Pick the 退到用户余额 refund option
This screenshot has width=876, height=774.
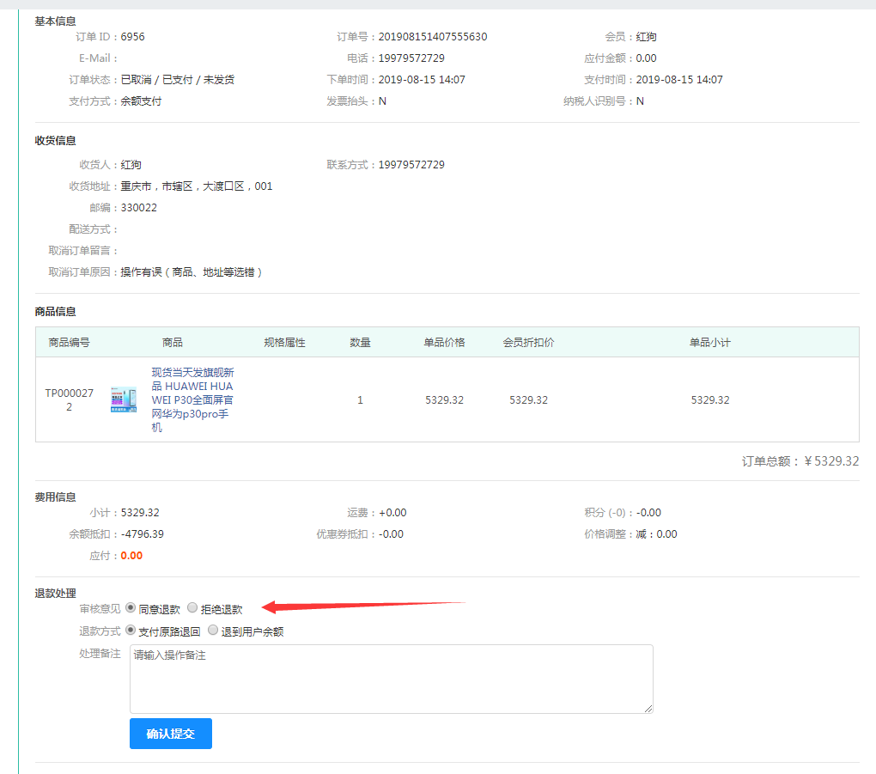(x=213, y=631)
